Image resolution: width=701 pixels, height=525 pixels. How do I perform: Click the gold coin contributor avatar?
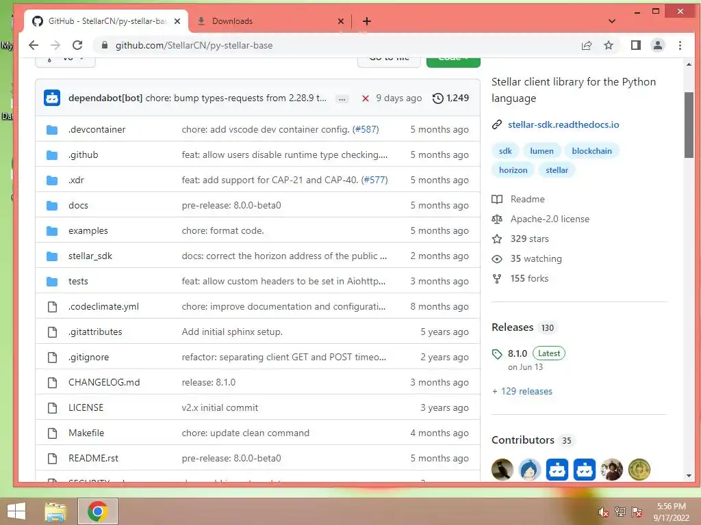(639, 470)
